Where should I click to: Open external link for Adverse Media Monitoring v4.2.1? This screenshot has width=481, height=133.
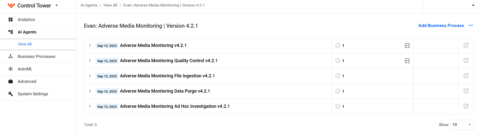click(x=466, y=45)
